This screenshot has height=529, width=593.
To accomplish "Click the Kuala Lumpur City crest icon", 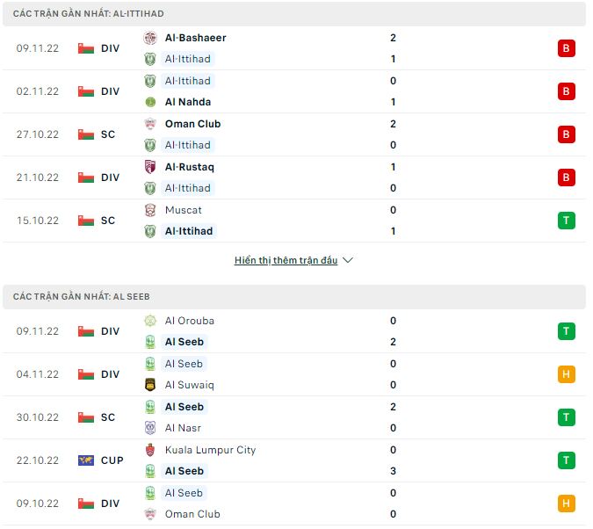I will (150, 450).
